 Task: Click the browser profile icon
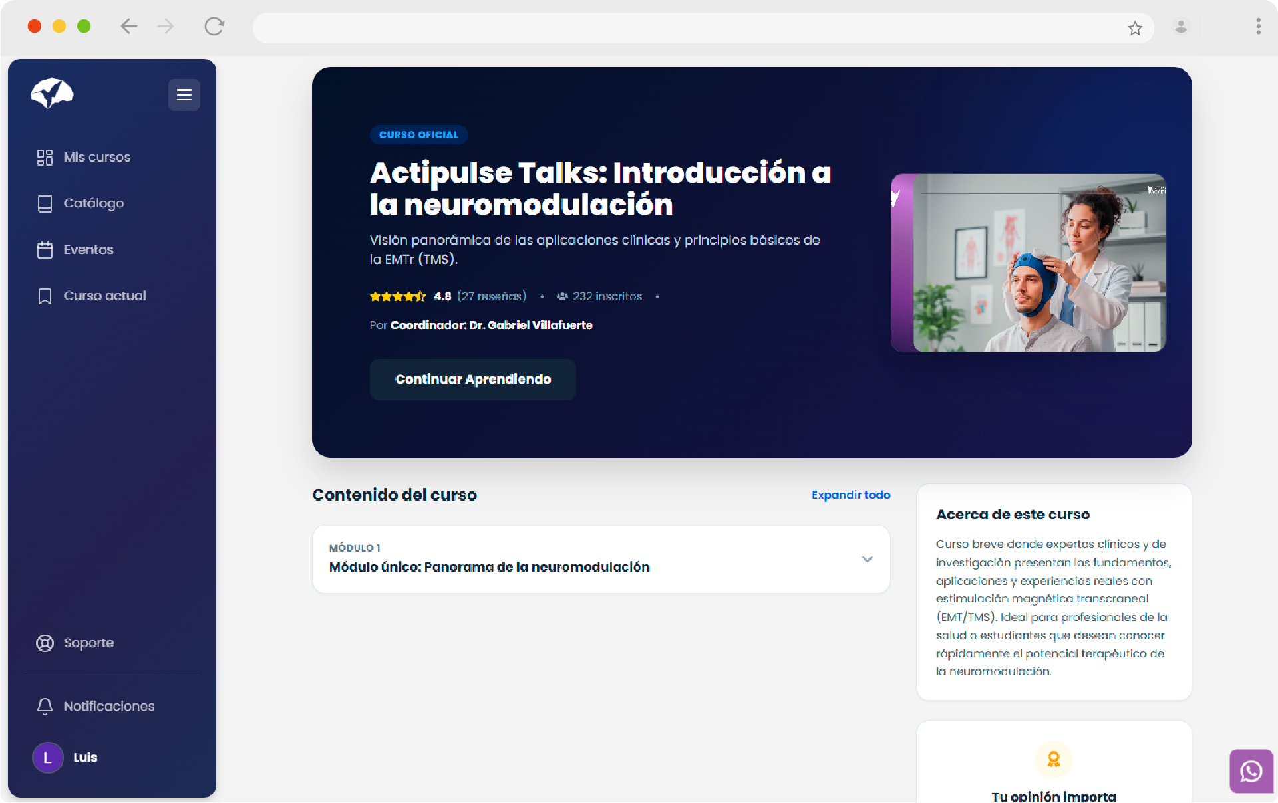click(1181, 27)
